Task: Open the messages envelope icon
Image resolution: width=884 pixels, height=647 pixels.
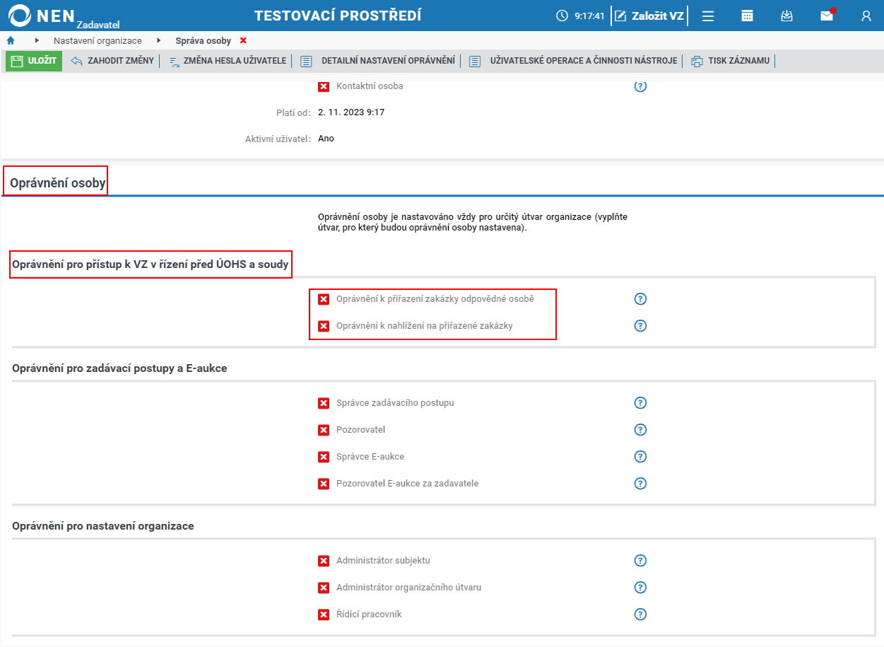Action: [826, 16]
